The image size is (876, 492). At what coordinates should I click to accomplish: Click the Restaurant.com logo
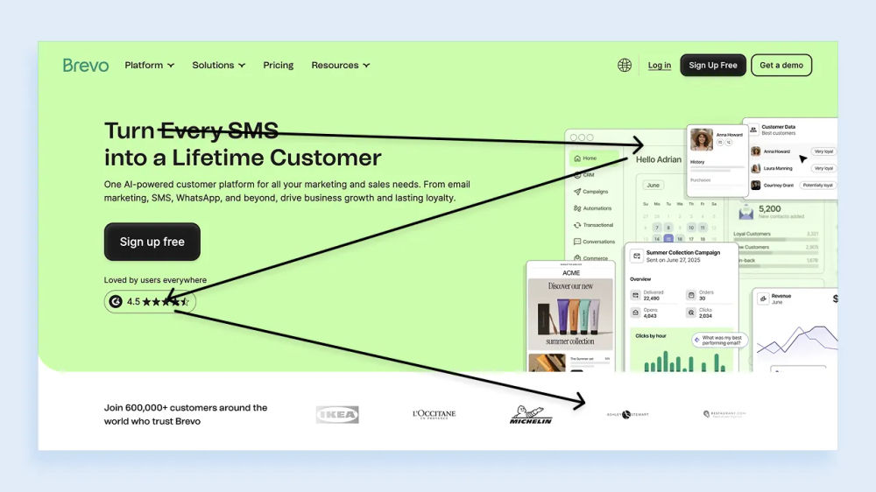click(724, 414)
